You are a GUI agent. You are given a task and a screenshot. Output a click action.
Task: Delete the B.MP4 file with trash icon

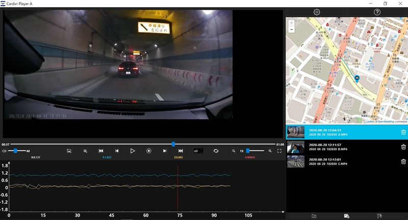(403, 147)
